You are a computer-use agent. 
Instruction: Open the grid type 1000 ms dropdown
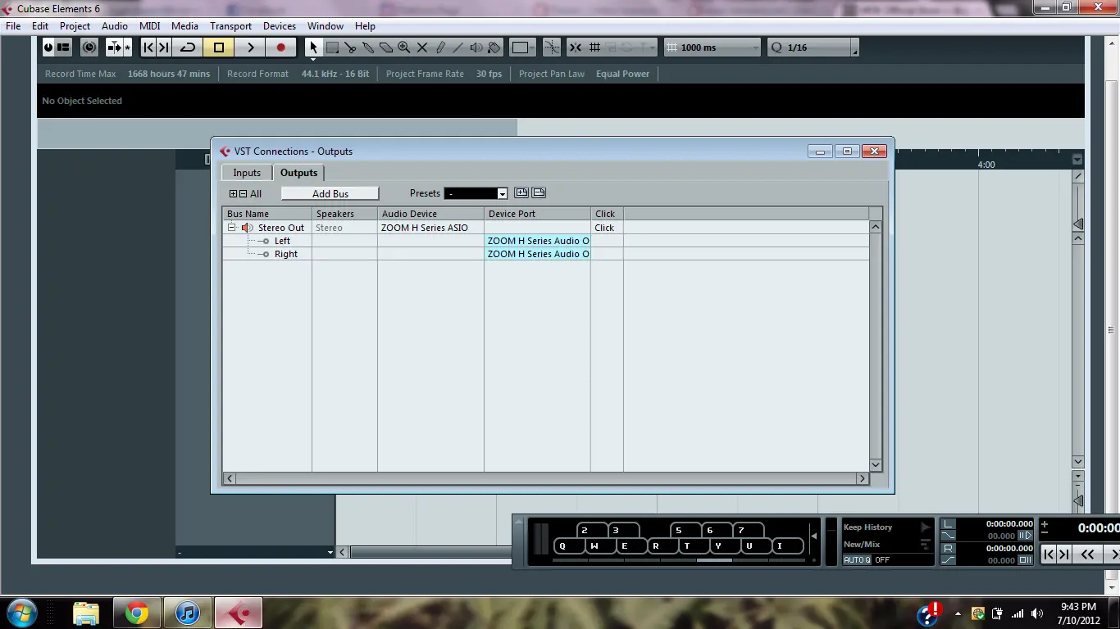[x=713, y=48]
